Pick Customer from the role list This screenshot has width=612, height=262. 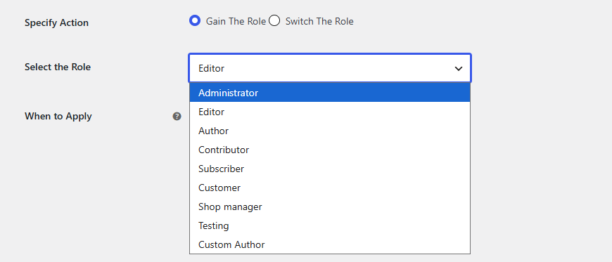pos(330,188)
